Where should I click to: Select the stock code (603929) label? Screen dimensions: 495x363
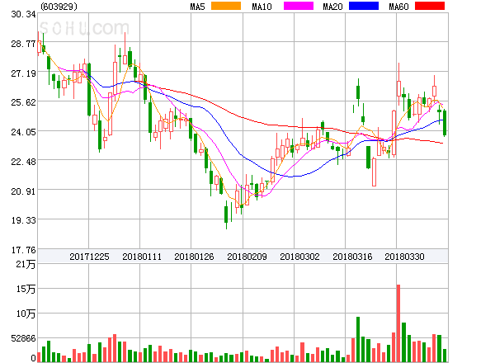59,7
